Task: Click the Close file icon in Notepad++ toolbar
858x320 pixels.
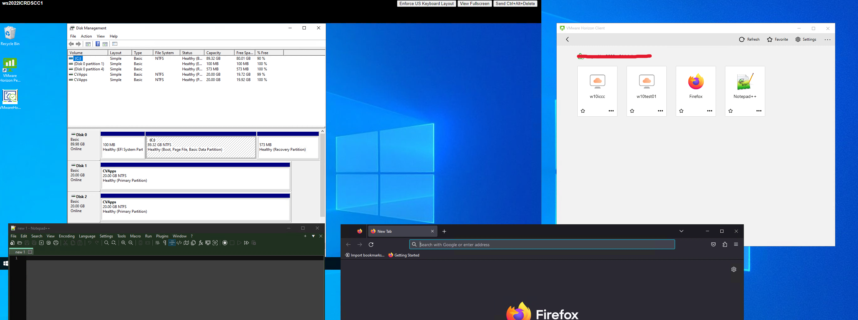Action: (x=41, y=243)
